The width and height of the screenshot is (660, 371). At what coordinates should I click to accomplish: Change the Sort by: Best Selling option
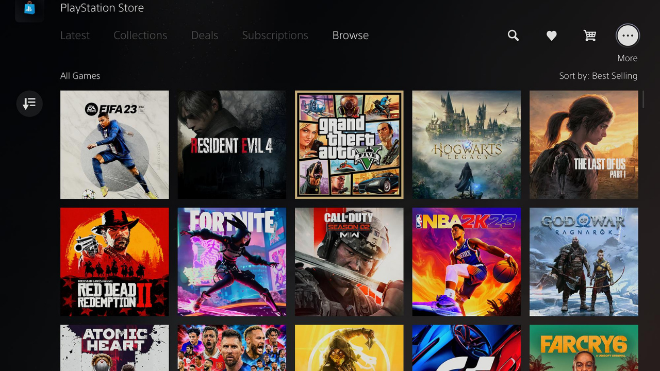point(598,76)
